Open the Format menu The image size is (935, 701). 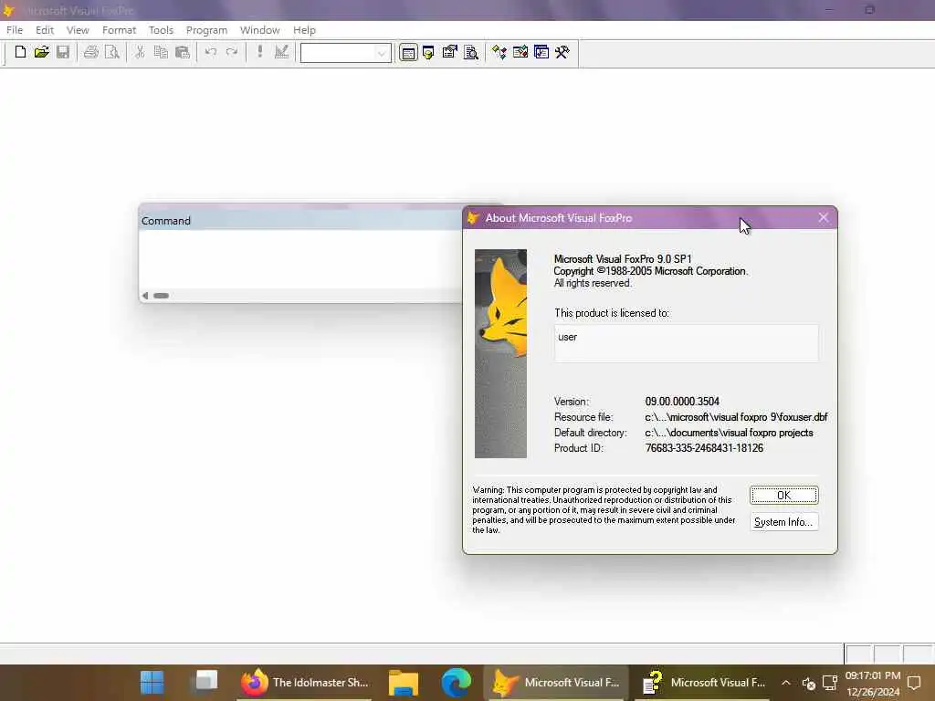click(x=120, y=30)
